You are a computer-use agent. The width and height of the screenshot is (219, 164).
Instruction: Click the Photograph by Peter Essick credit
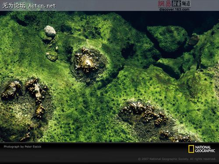(x=22, y=147)
